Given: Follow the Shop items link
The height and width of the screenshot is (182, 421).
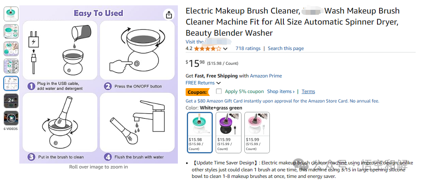Looking at the screenshot, I should click(x=281, y=91).
